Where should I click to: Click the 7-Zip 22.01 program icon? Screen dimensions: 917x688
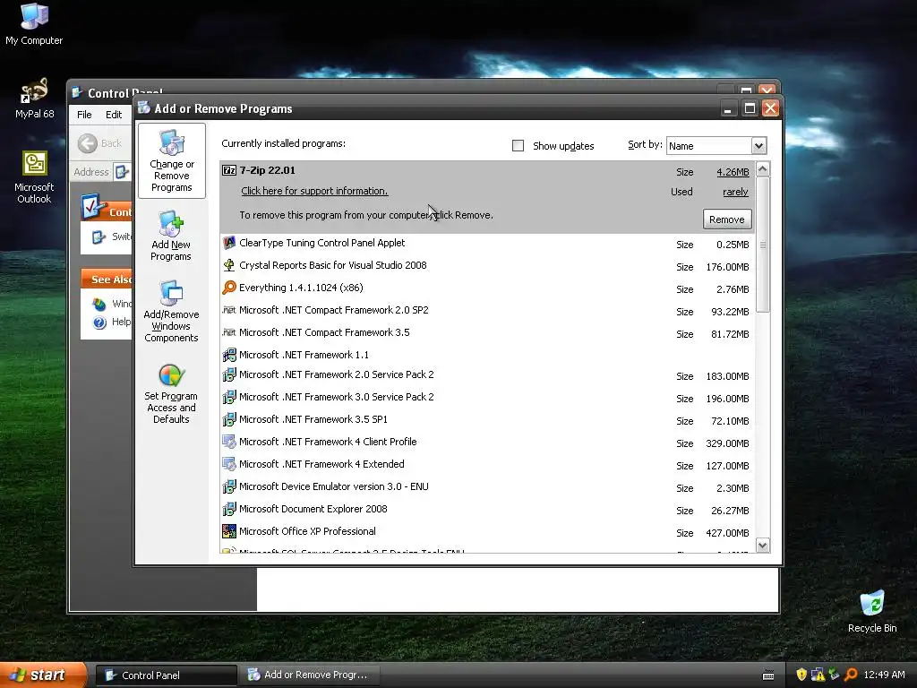click(x=229, y=171)
